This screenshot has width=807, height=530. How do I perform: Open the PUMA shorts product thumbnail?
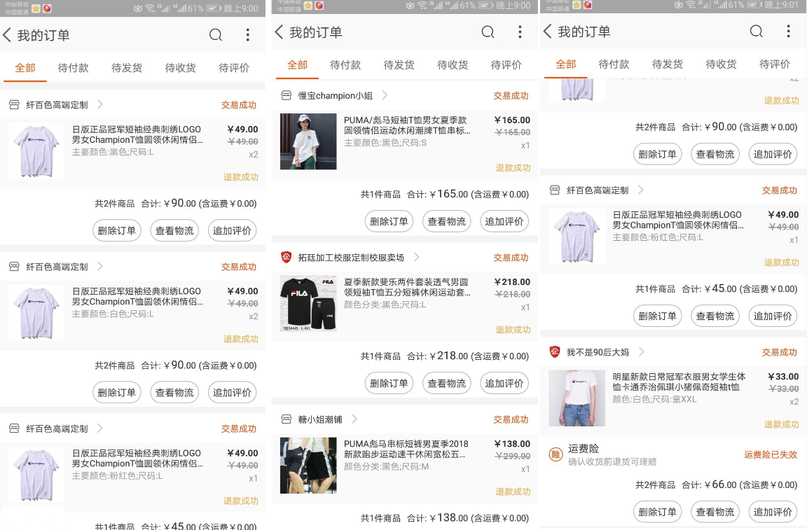point(308,466)
